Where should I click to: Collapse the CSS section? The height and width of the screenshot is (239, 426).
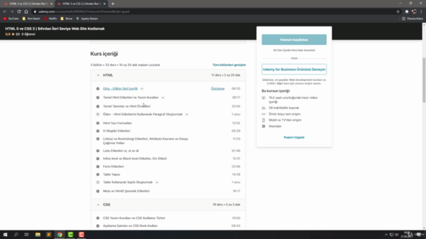[98, 205]
